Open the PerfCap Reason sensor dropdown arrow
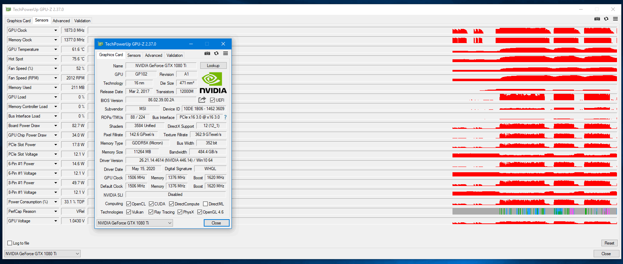 [56, 211]
